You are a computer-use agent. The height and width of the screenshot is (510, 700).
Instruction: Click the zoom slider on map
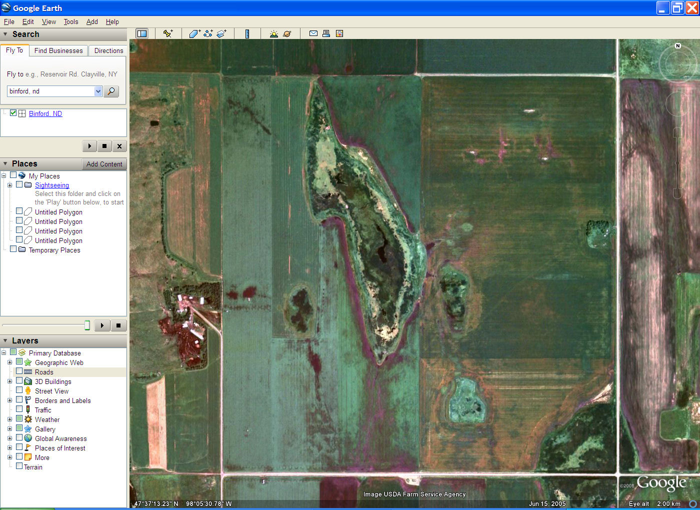tap(677, 163)
